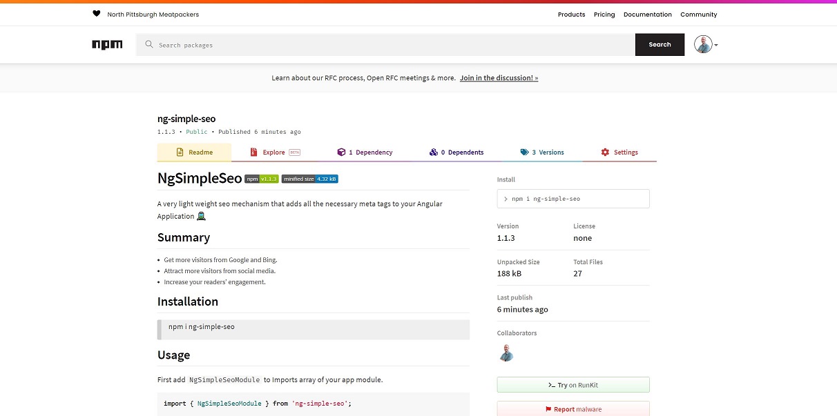837x416 pixels.
Task: Expand the account menu caret
Action: tap(716, 46)
